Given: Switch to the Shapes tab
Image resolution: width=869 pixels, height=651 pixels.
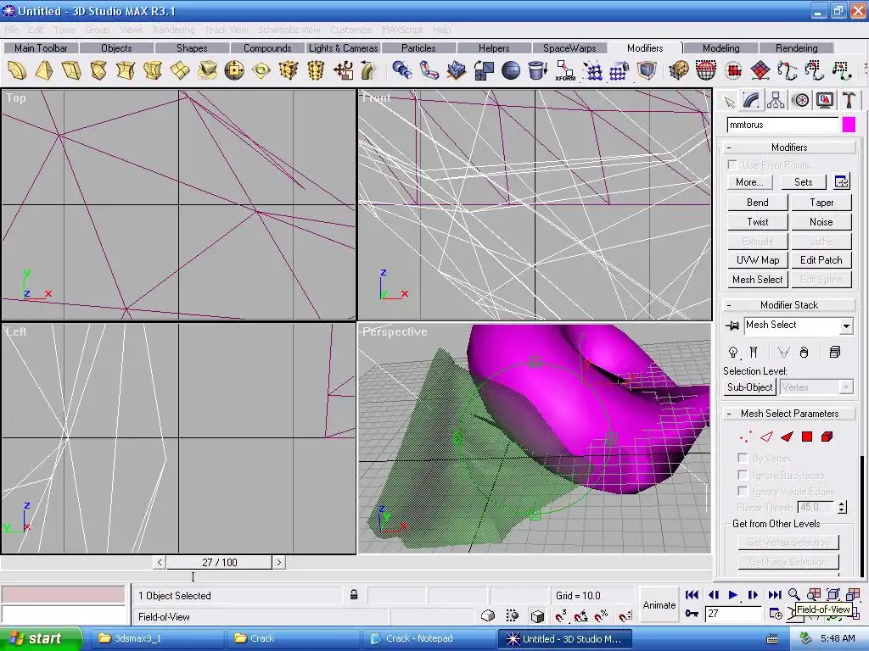Looking at the screenshot, I should point(192,48).
